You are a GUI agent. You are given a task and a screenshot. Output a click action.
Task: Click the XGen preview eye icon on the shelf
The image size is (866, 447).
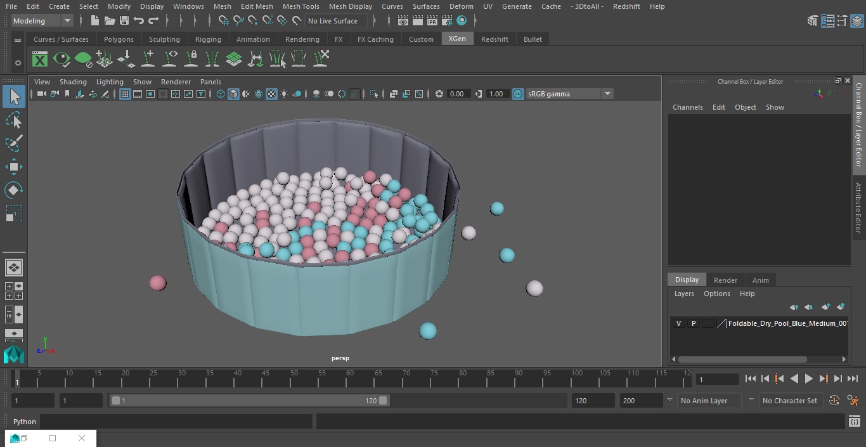[x=61, y=60]
